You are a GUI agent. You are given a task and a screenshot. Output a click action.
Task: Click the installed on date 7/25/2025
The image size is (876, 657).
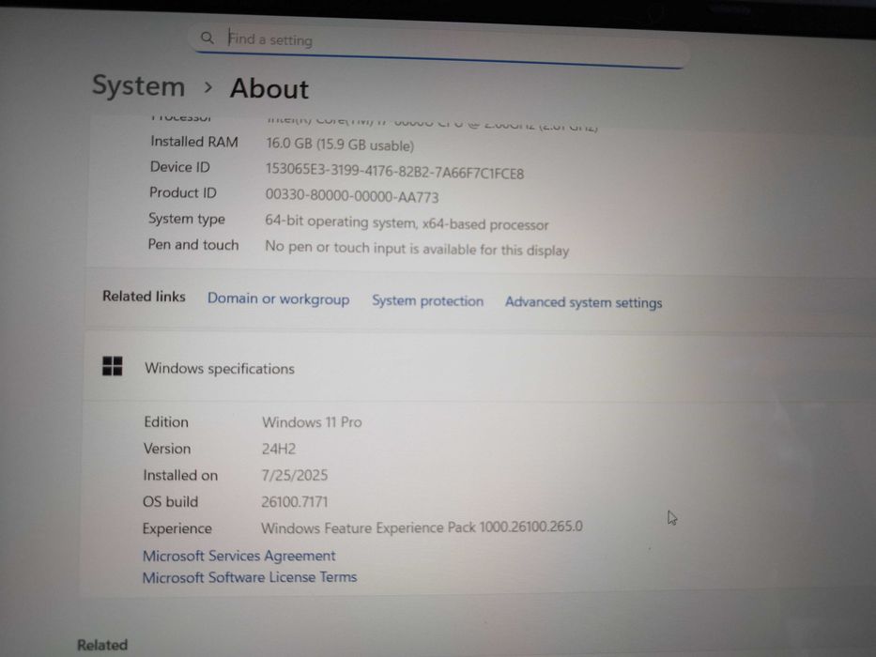coord(295,475)
